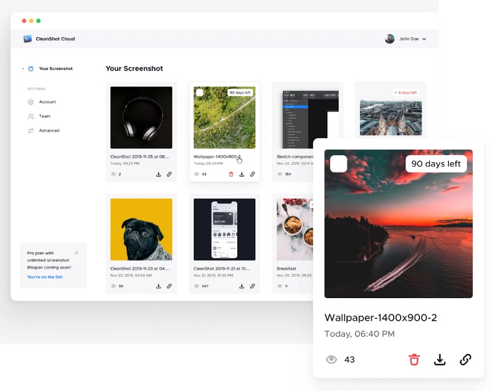The width and height of the screenshot is (493, 391).
Task: Click the "You're on the list!" link
Action: click(45, 277)
